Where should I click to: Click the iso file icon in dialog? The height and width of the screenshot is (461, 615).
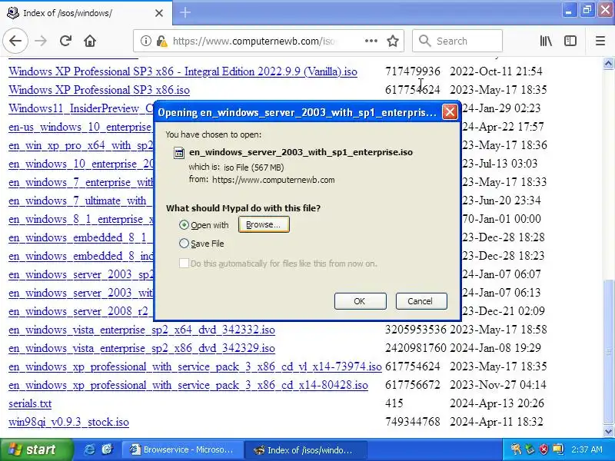pyautogui.click(x=179, y=152)
